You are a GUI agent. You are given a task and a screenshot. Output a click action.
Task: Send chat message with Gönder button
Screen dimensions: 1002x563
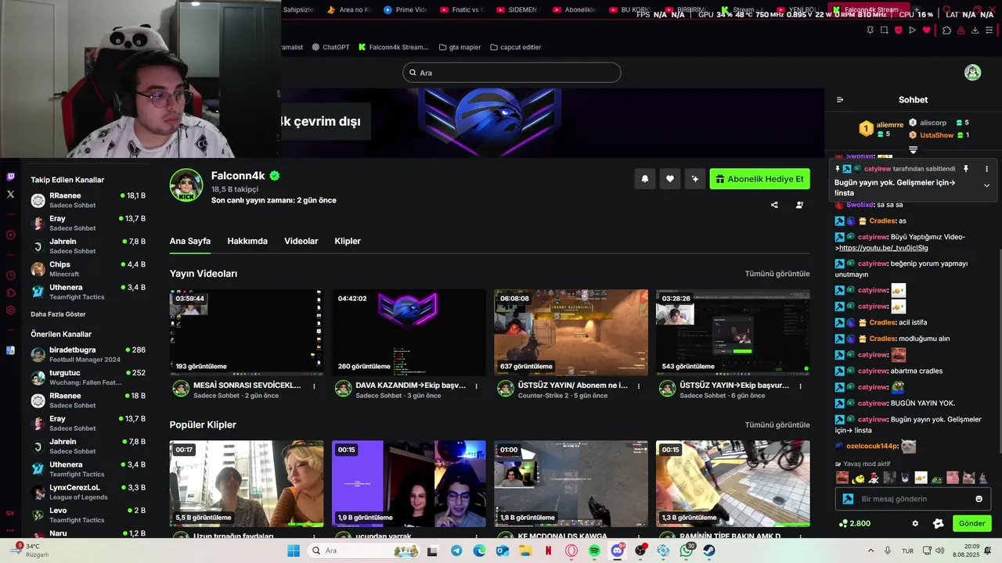[971, 523]
